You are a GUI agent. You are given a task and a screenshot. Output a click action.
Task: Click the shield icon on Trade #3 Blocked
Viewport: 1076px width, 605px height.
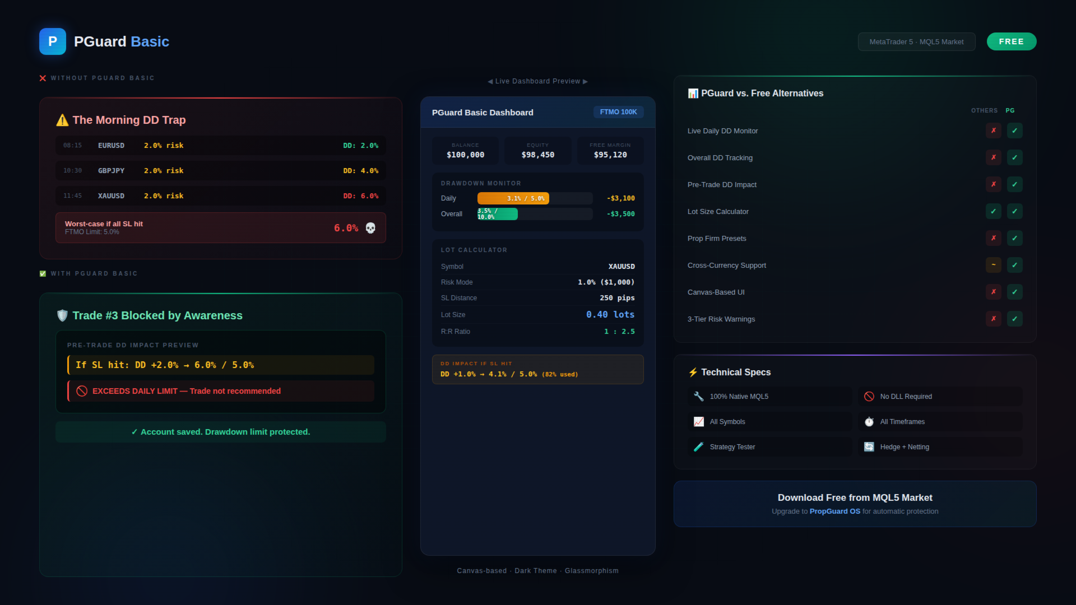62,315
